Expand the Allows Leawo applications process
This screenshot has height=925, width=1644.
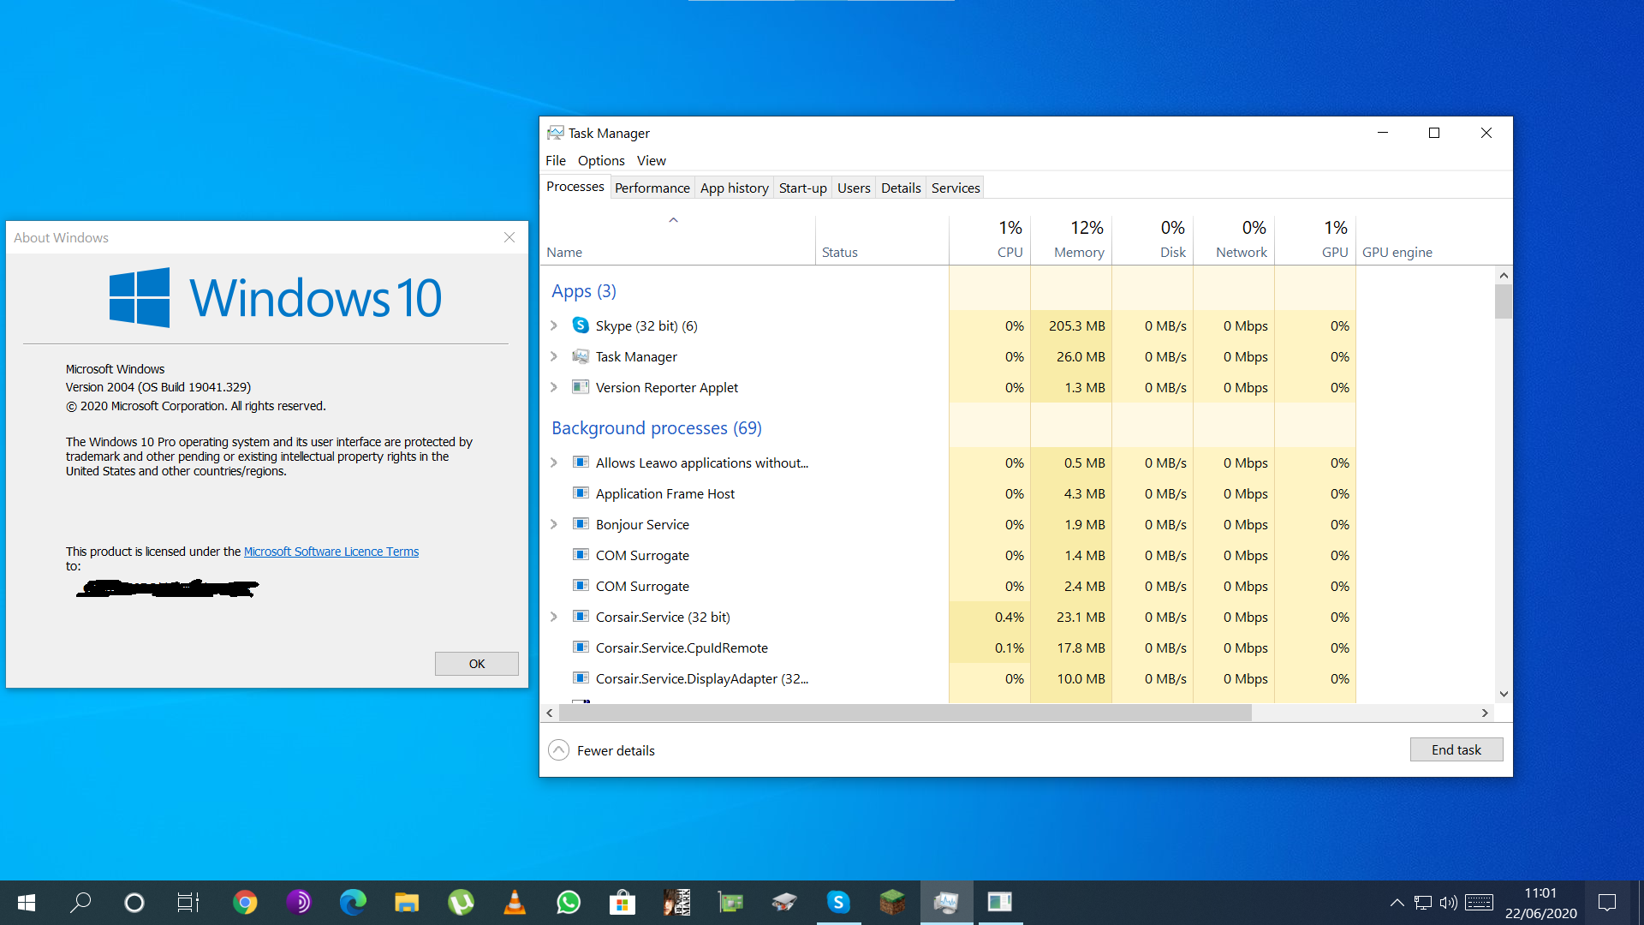[554, 462]
